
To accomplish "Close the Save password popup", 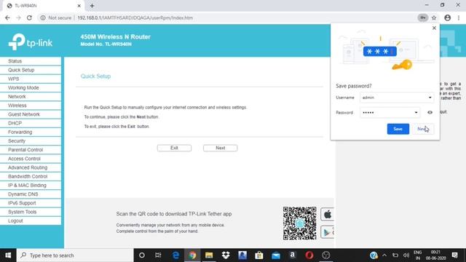I will (x=434, y=28).
